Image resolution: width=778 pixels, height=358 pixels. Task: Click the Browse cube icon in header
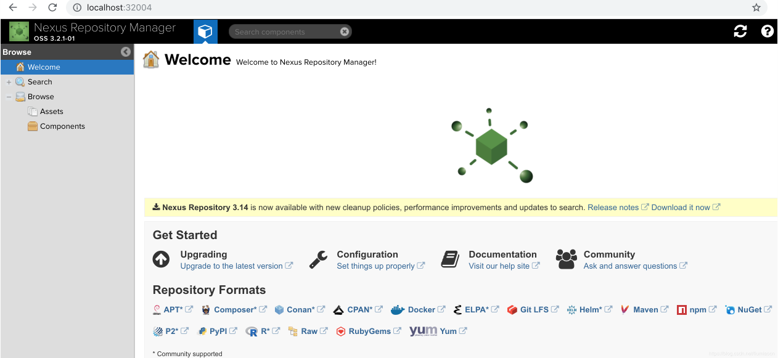tap(205, 31)
